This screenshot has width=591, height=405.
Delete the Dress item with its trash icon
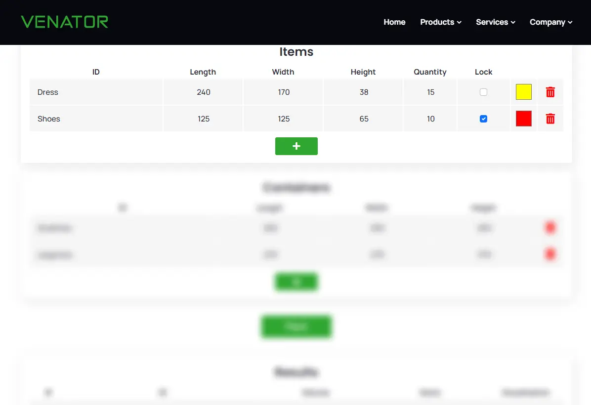(550, 92)
